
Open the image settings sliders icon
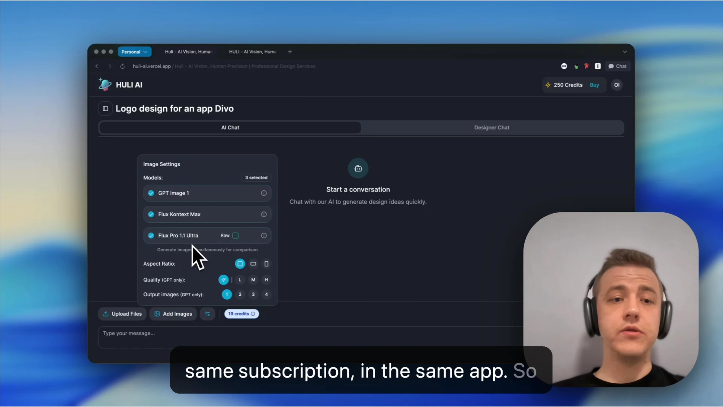point(207,314)
